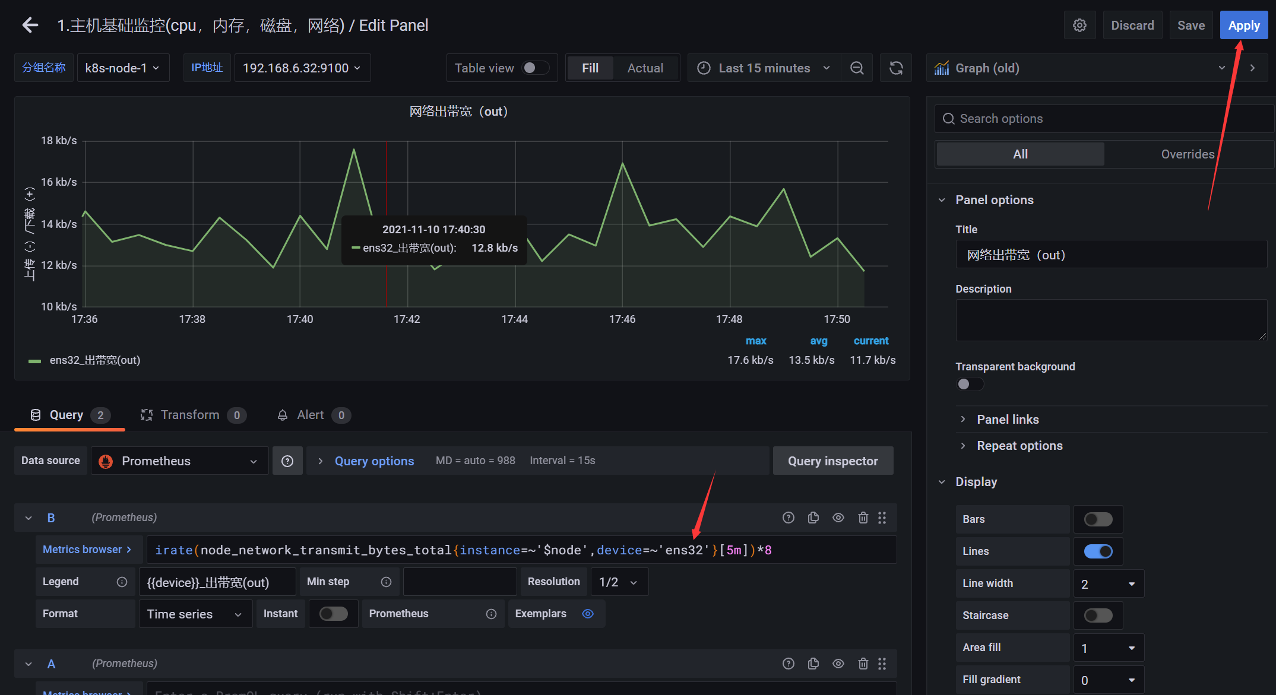Image resolution: width=1276 pixels, height=695 pixels.
Task: Click the drag handle of query B
Action: click(x=882, y=518)
